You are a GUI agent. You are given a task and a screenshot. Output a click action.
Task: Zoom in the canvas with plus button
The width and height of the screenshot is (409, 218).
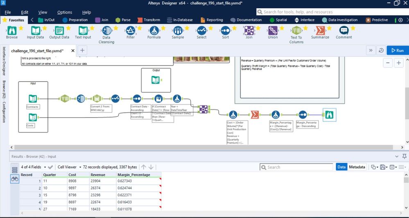(x=399, y=63)
